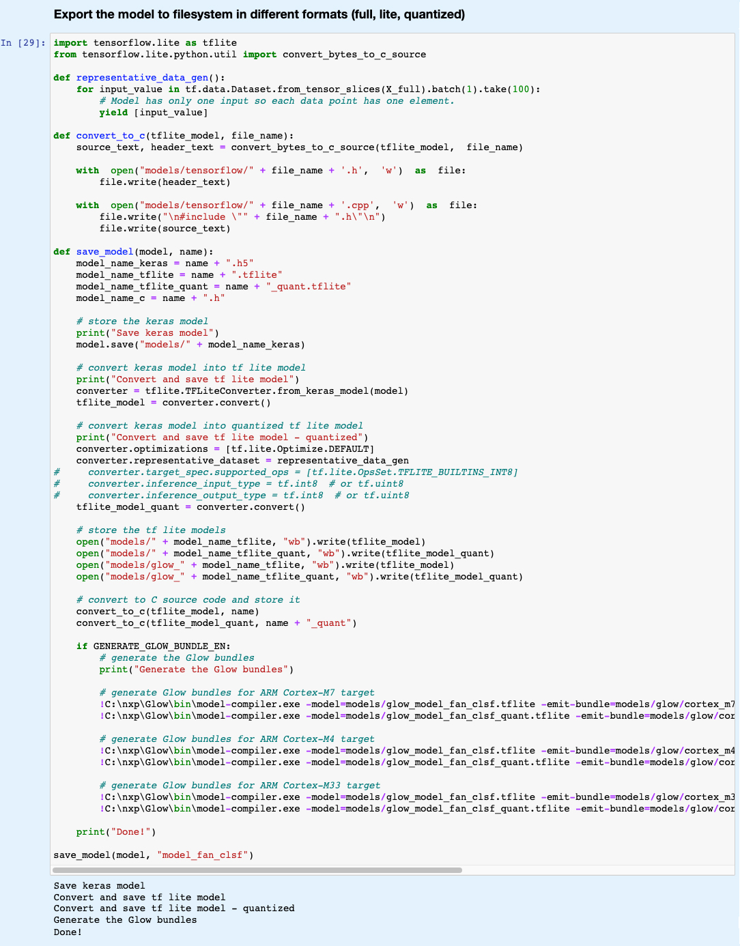Screen dimensions: 740x946
Task: Click the In [29] execution prompt
Action: pos(23,42)
